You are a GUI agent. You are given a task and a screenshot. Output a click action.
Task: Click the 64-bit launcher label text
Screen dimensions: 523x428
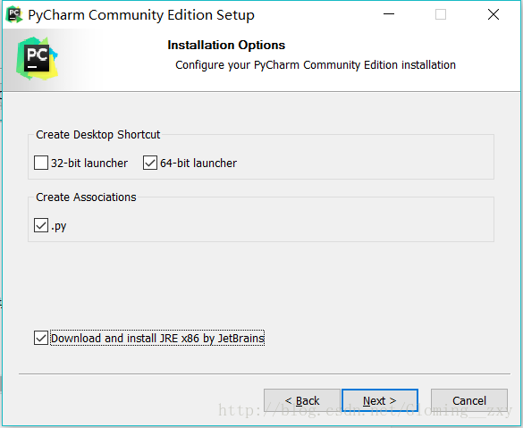click(198, 164)
